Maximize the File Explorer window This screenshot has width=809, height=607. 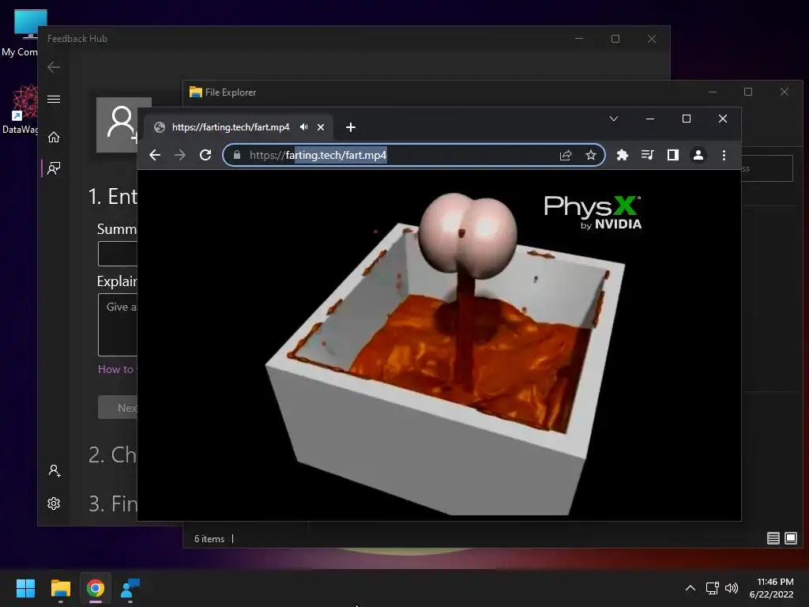click(x=748, y=92)
